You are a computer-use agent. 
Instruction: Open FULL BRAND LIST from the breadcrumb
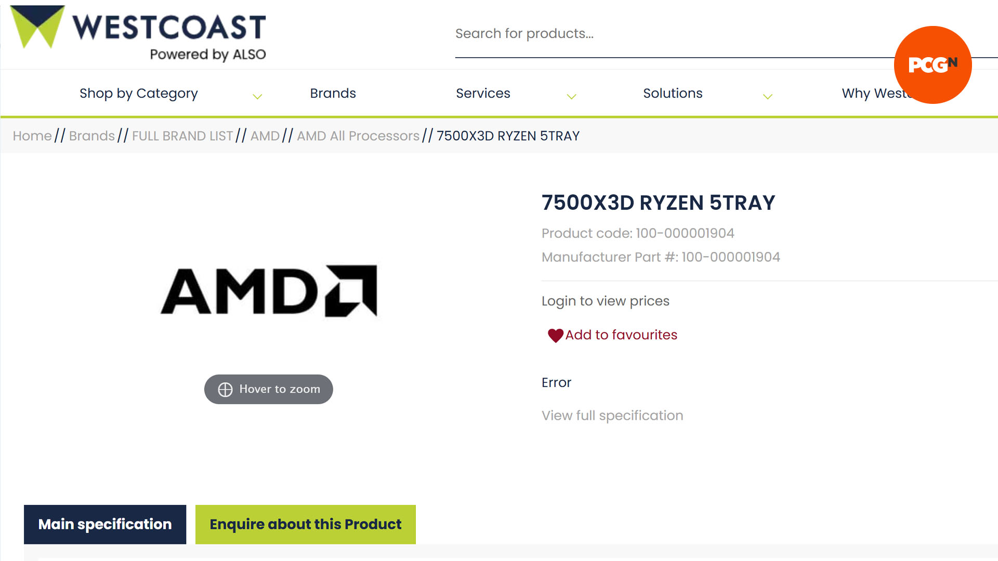(182, 136)
